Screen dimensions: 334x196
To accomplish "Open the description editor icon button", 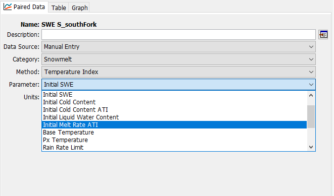I will pyautogui.click(x=323, y=35).
